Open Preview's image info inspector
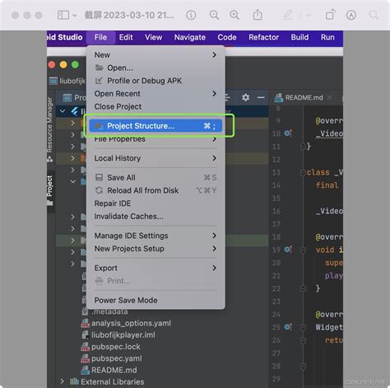The image size is (390, 388). [191, 15]
